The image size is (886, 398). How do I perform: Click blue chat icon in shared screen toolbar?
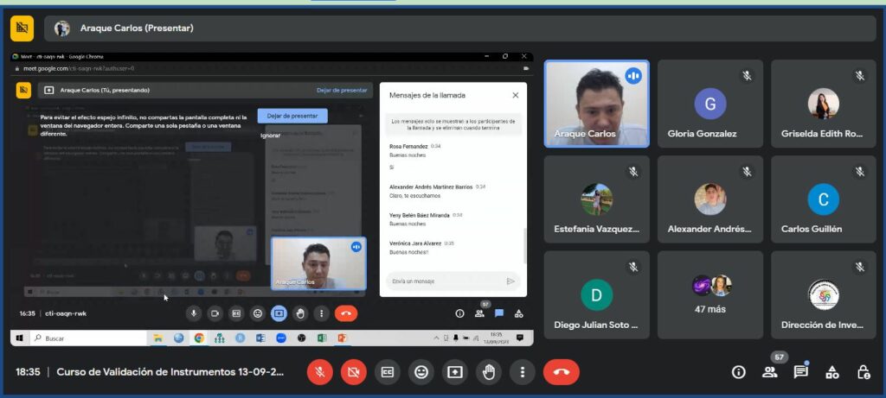tap(499, 313)
